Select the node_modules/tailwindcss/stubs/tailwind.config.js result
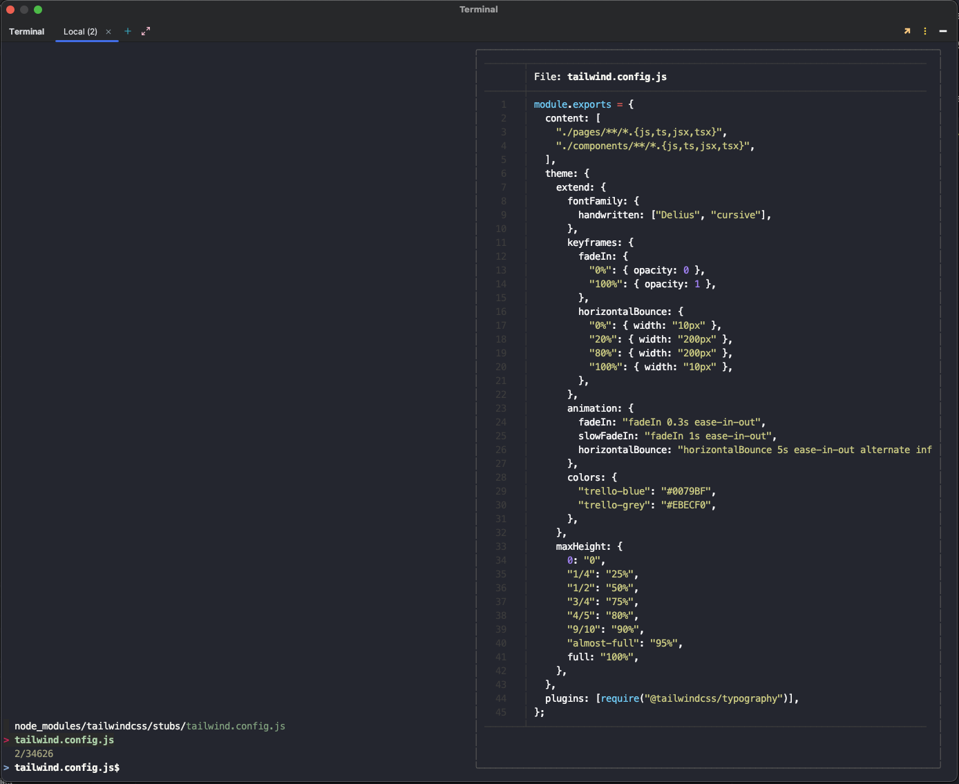The width and height of the screenshot is (959, 784). (150, 726)
